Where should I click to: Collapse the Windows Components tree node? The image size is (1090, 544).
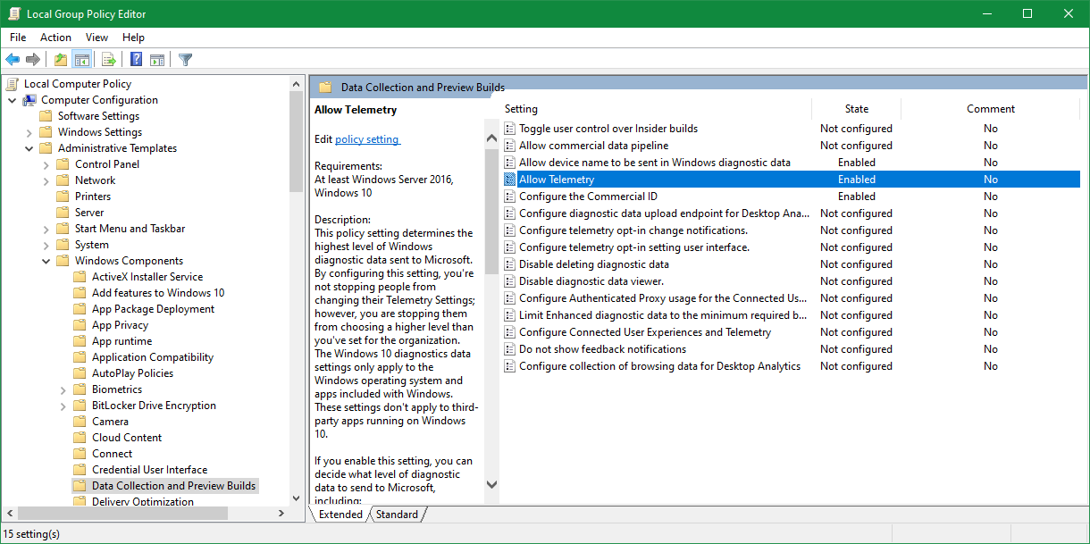click(46, 261)
